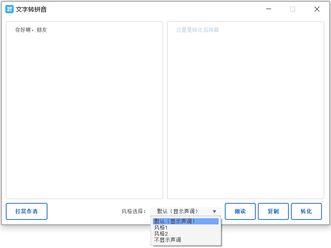Hit the 转化 button to convert
The width and height of the screenshot is (331, 248).
[306, 211]
